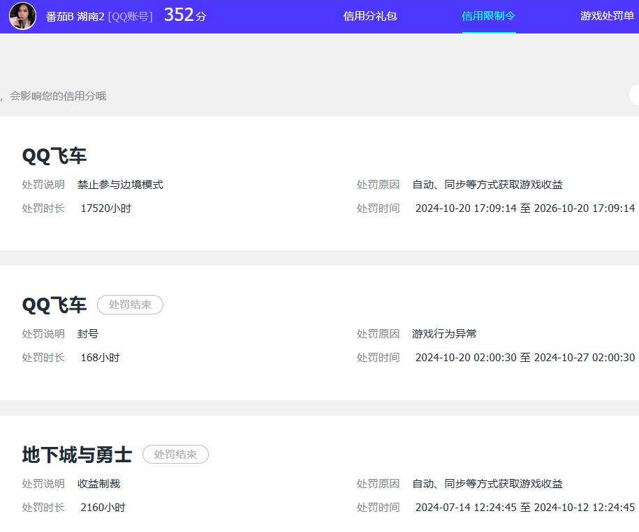Image resolution: width=639 pixels, height=532 pixels.
Task: Click the user avatar picture
Action: click(x=22, y=16)
